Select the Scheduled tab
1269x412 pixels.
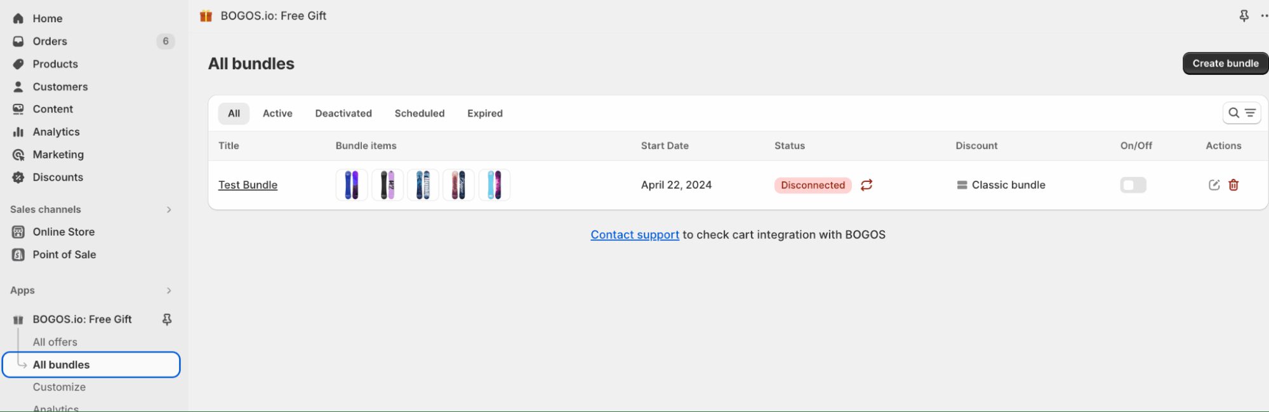[419, 113]
